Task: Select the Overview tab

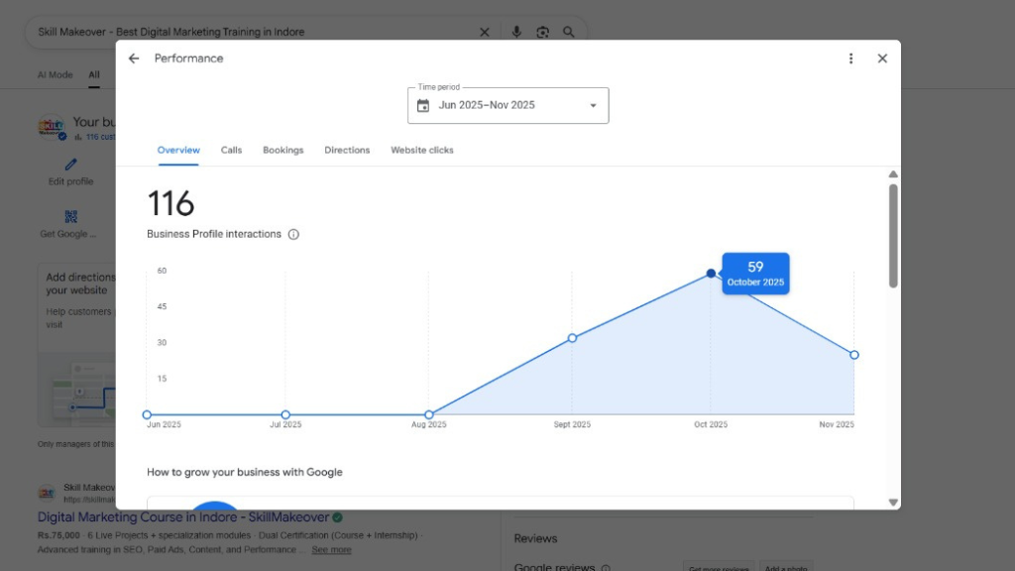Action: point(178,151)
